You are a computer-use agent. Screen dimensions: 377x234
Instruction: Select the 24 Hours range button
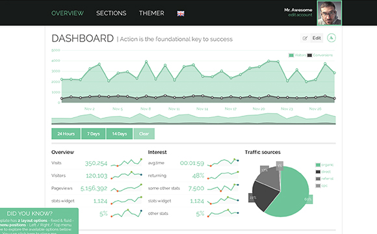66,134
